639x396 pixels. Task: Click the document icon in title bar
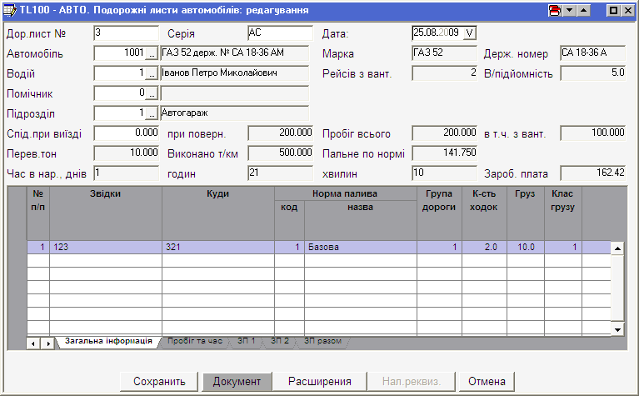(x=10, y=10)
